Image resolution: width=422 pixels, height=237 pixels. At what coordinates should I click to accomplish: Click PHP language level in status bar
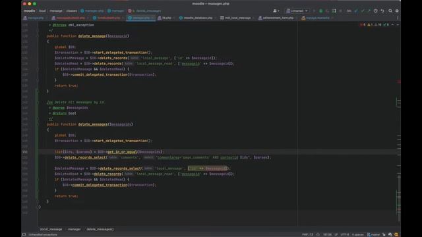tap(308, 234)
